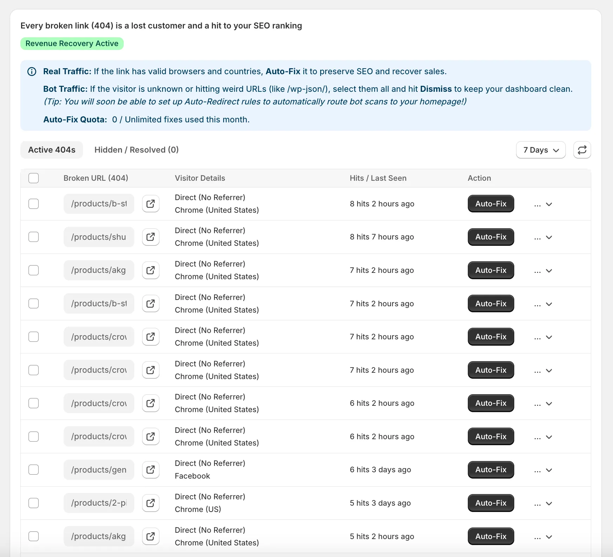Click the 'Hits / Last Seen' column header

click(x=378, y=178)
